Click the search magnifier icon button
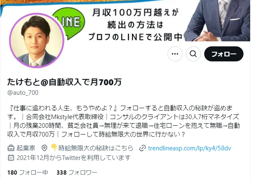This screenshot has height=180, width=256. pyautogui.click(x=193, y=54)
